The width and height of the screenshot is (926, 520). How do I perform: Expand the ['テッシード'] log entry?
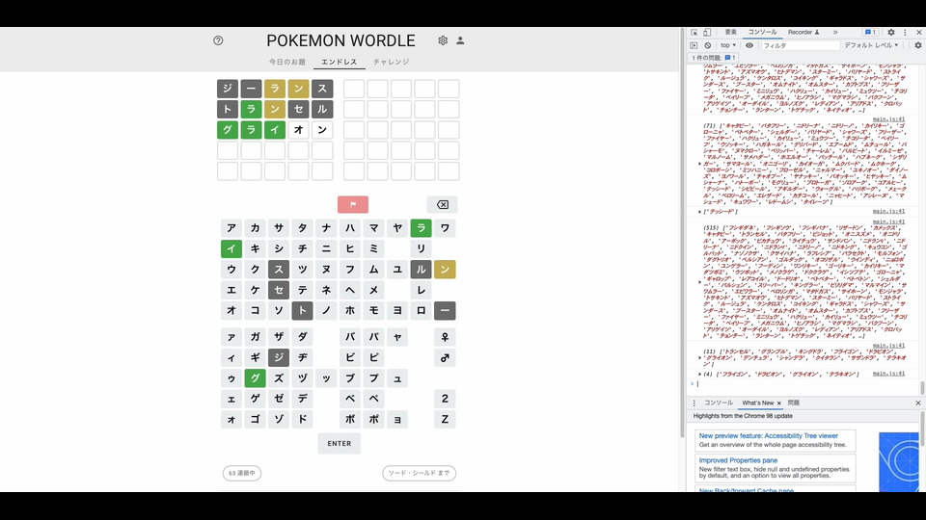point(700,212)
